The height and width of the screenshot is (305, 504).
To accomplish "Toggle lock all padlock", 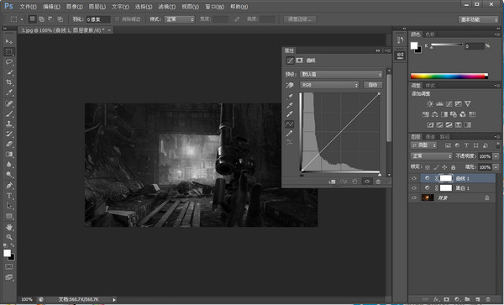I will 453,167.
